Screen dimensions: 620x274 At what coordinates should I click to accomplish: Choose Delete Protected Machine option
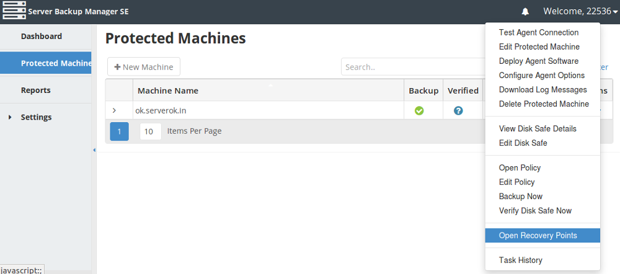click(544, 104)
